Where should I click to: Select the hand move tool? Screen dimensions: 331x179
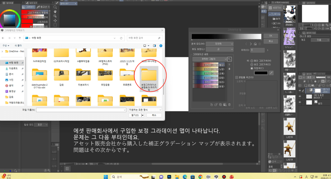(x=55, y=12)
